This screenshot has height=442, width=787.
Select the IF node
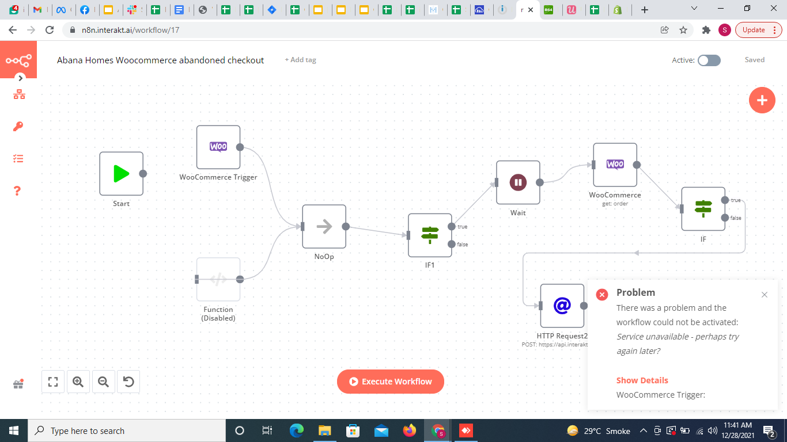[x=703, y=209]
